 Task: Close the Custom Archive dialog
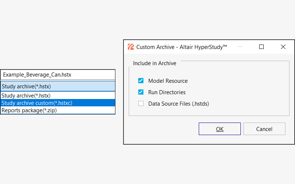283,47
